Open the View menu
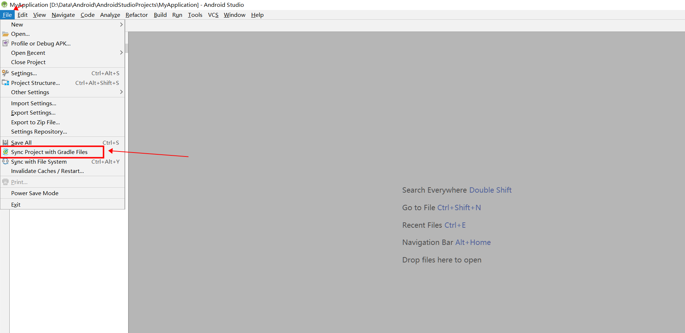 (x=39, y=15)
